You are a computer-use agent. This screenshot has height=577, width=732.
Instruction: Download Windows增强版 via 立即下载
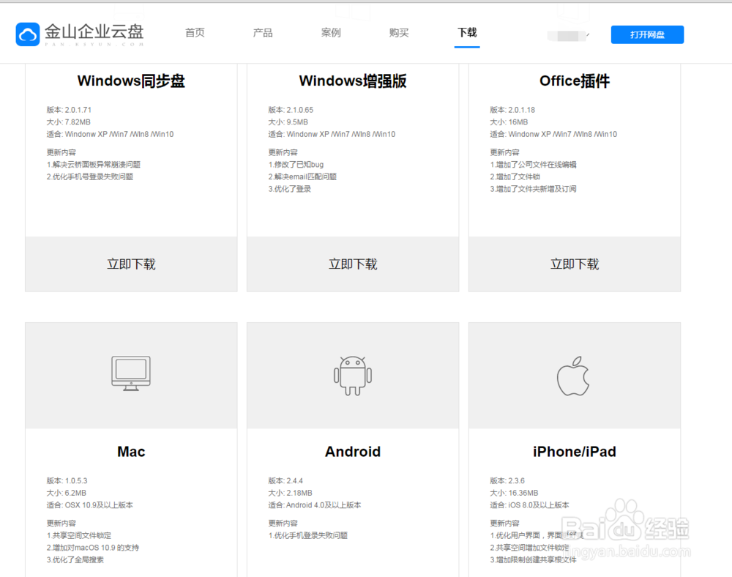[353, 264]
